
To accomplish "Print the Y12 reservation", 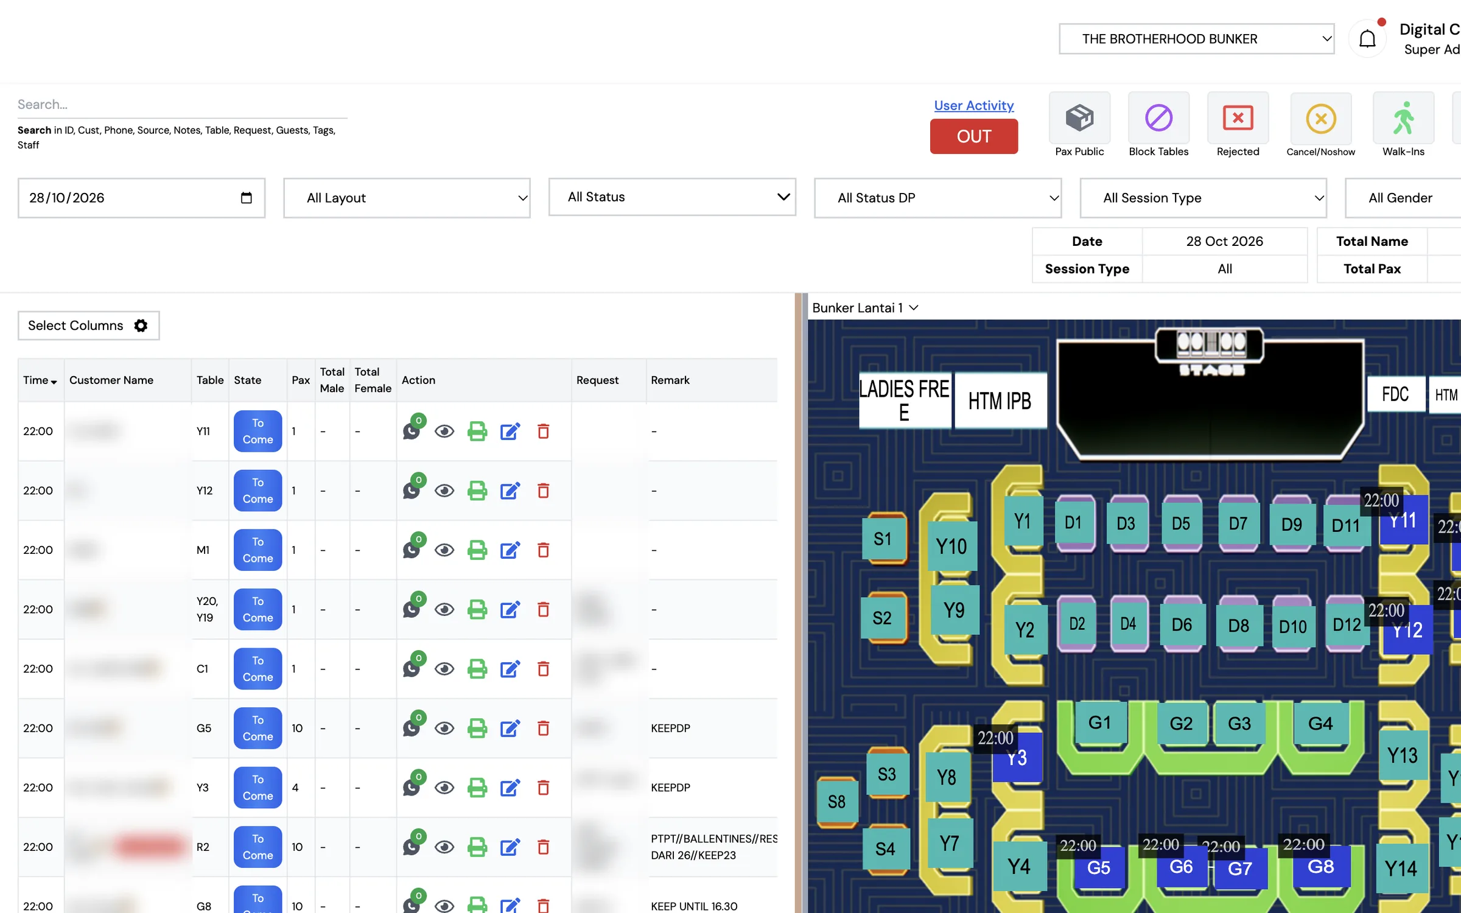I will (477, 491).
